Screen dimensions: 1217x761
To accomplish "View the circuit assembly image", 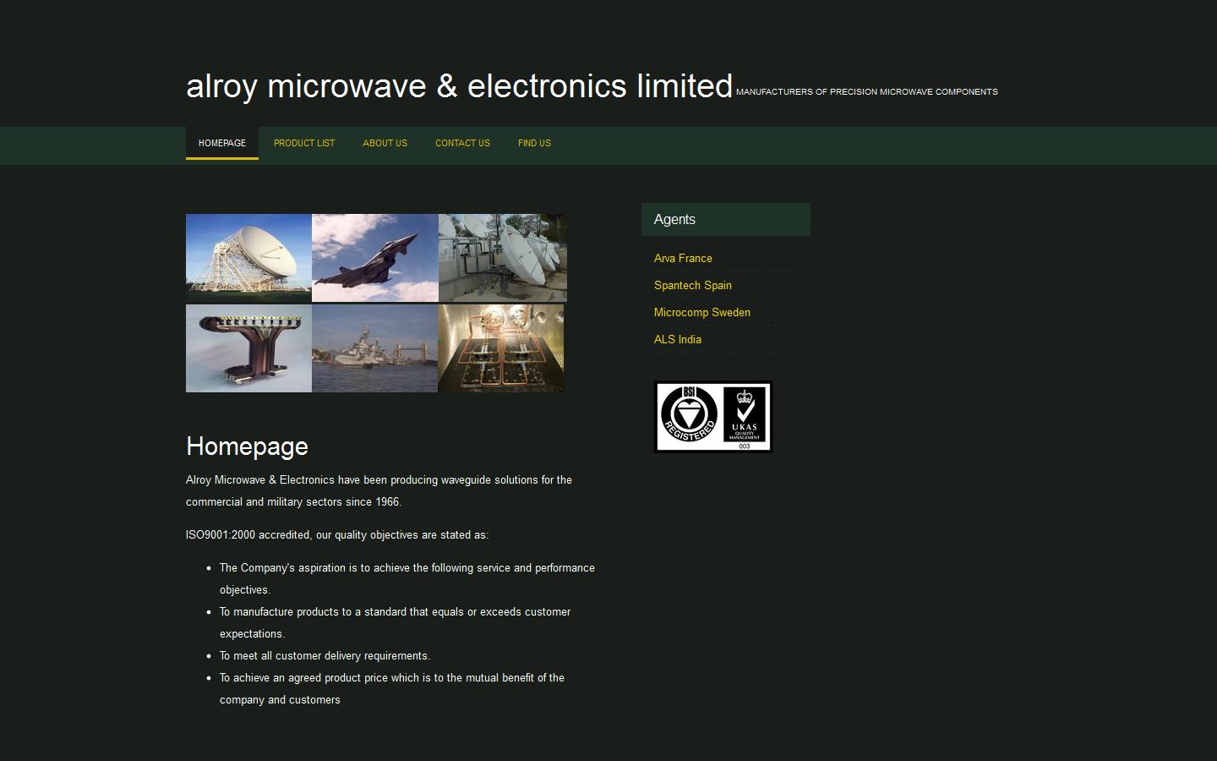I will click(x=502, y=348).
